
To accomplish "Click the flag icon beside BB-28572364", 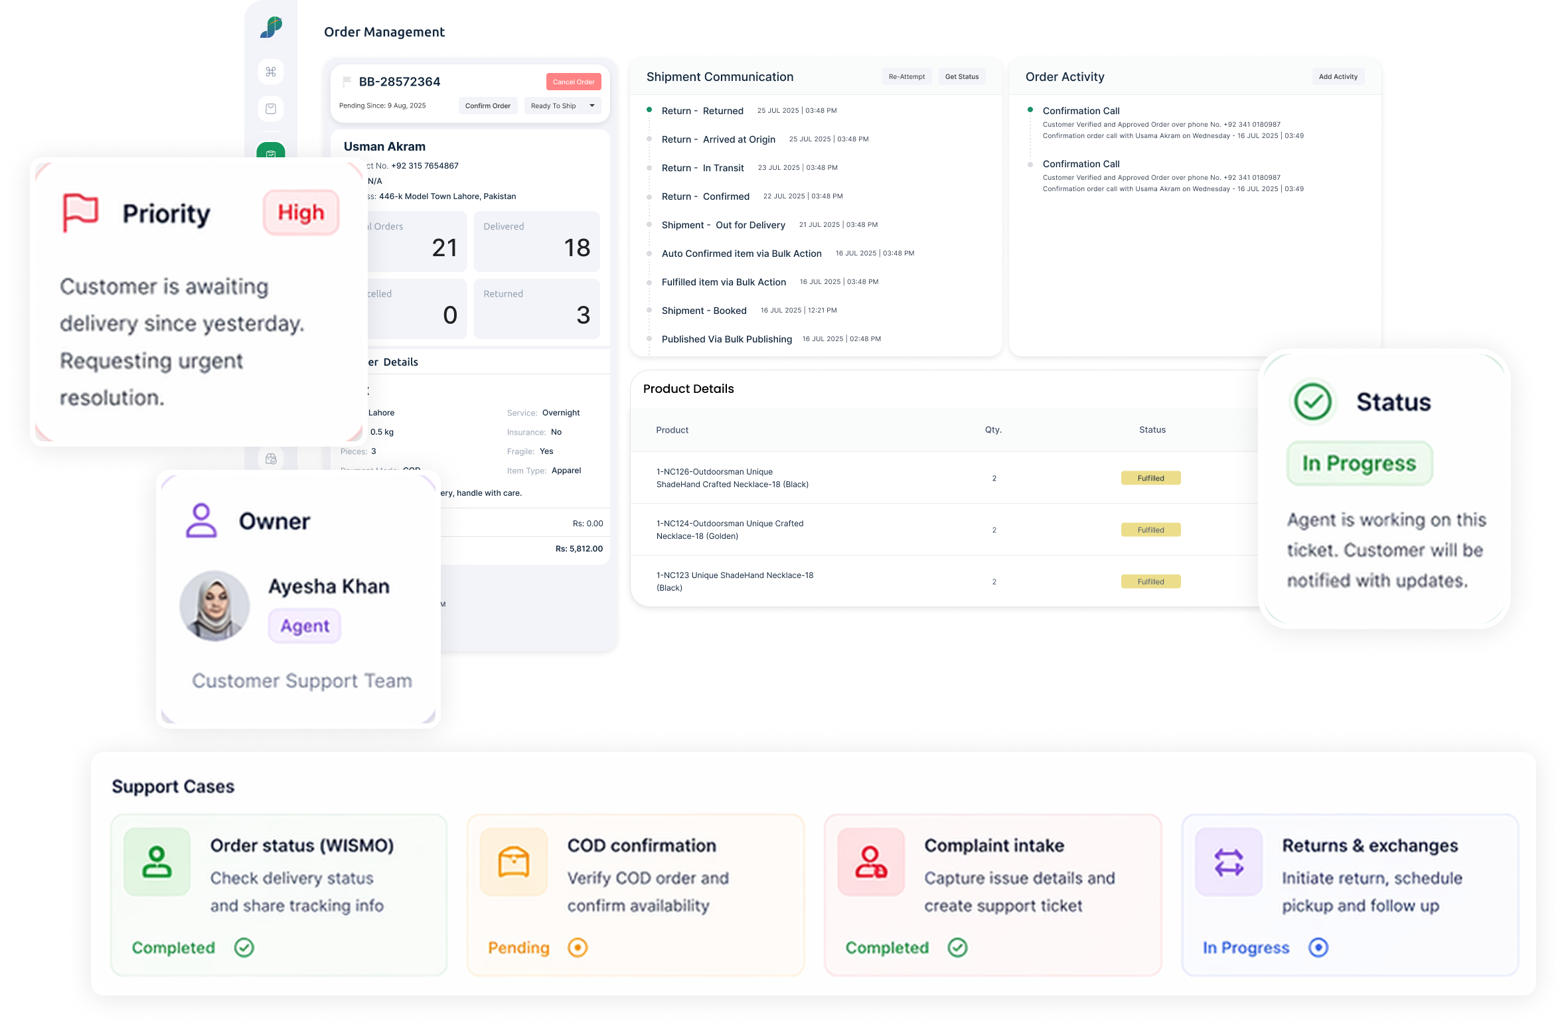I will [347, 82].
